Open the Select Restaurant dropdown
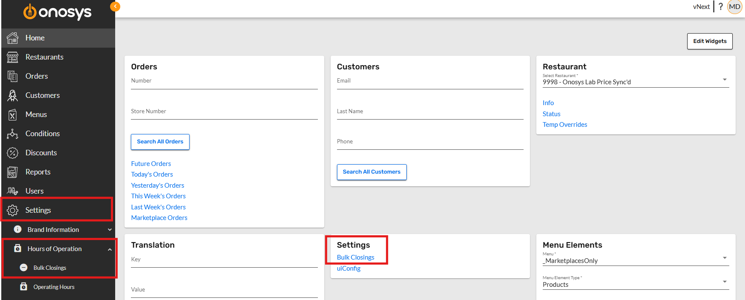 [636, 82]
